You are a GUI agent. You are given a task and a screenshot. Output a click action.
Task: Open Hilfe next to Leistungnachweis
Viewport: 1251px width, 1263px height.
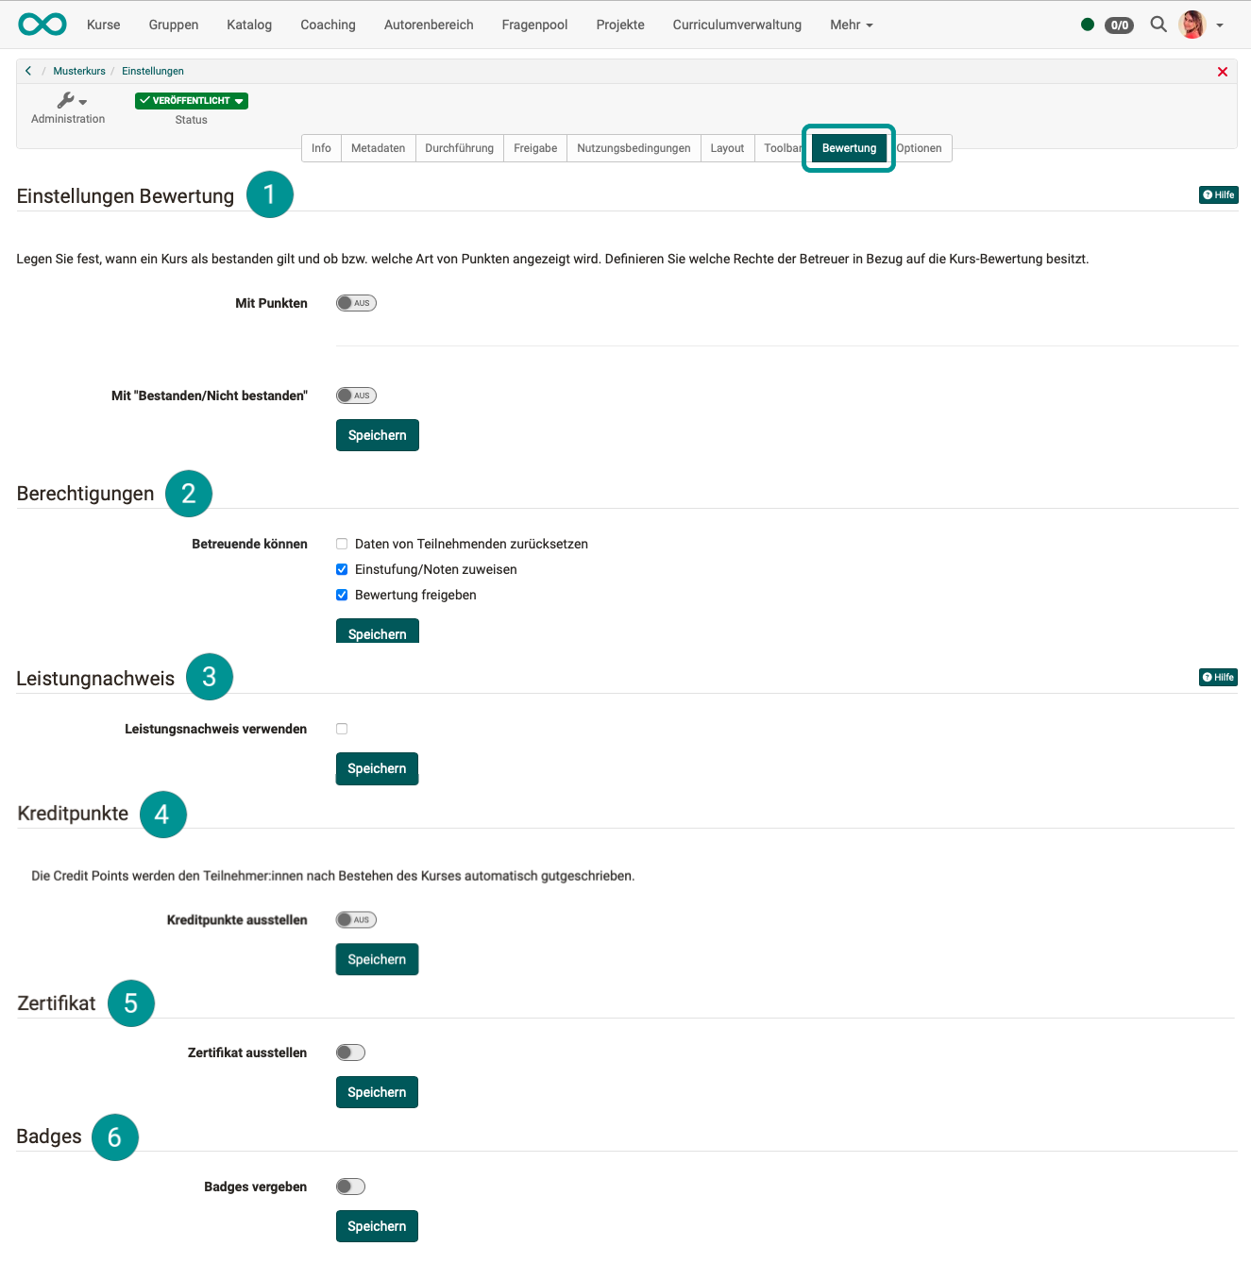click(1218, 677)
